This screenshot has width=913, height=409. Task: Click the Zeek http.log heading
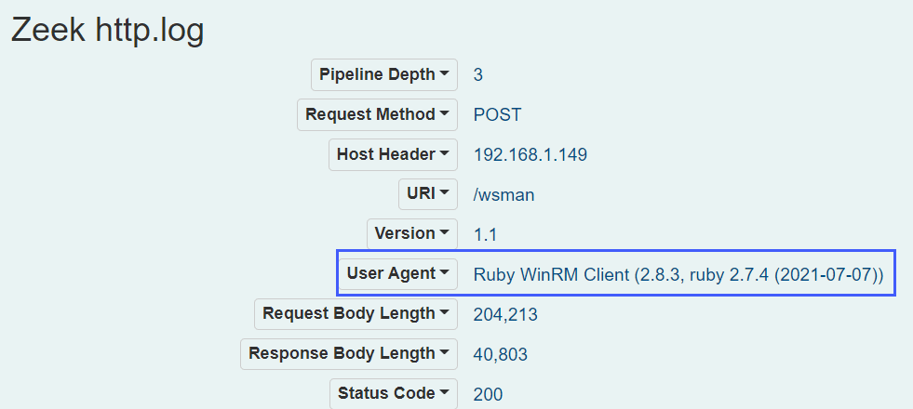(x=107, y=30)
